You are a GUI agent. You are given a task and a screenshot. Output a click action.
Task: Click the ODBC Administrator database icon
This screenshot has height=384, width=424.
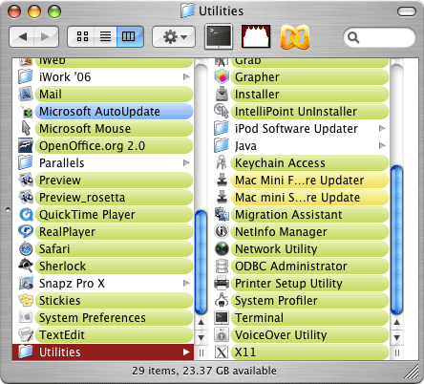click(222, 266)
